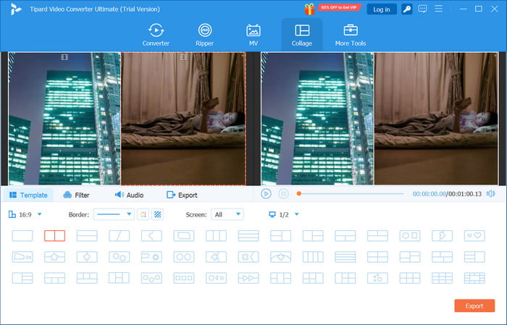Viewport: 507px width, 325px height.
Task: Switch to the Audio tab
Action: 129,195
